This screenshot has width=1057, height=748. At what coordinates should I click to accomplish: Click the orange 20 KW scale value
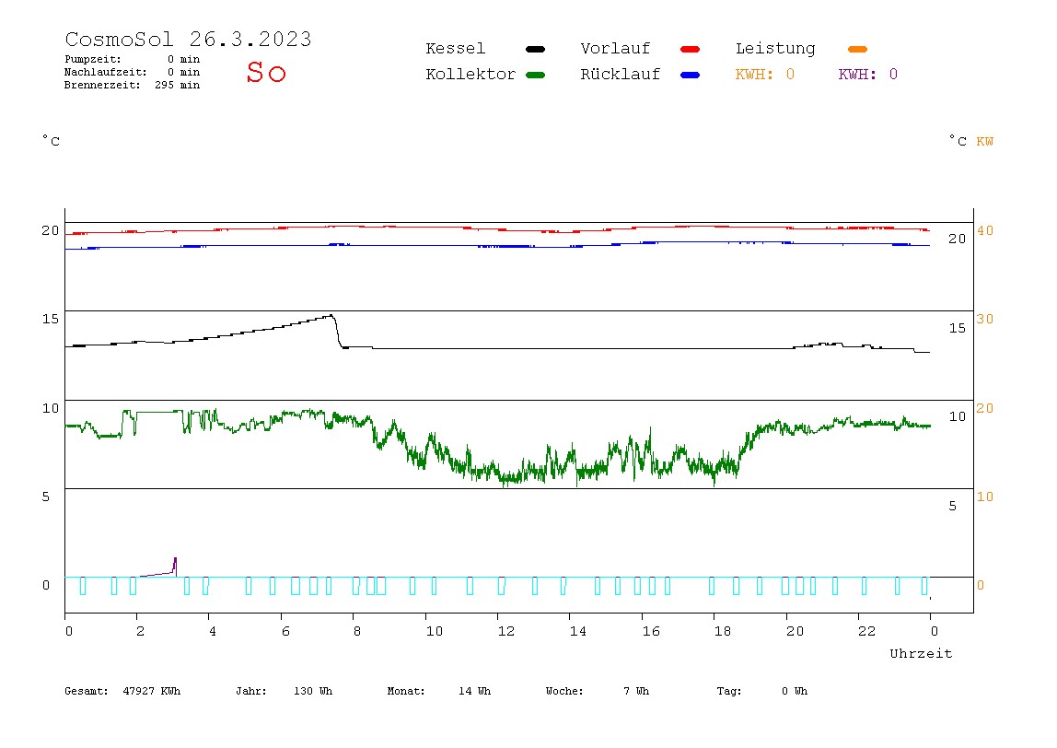(x=985, y=408)
